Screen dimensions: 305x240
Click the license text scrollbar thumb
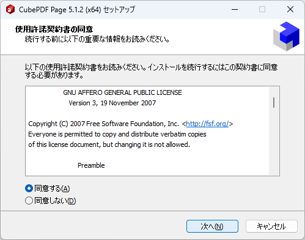274,102
